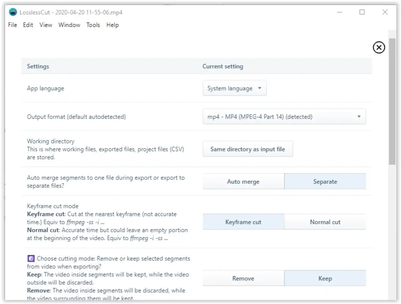
Task: Open the Help menu
Action: tap(112, 25)
